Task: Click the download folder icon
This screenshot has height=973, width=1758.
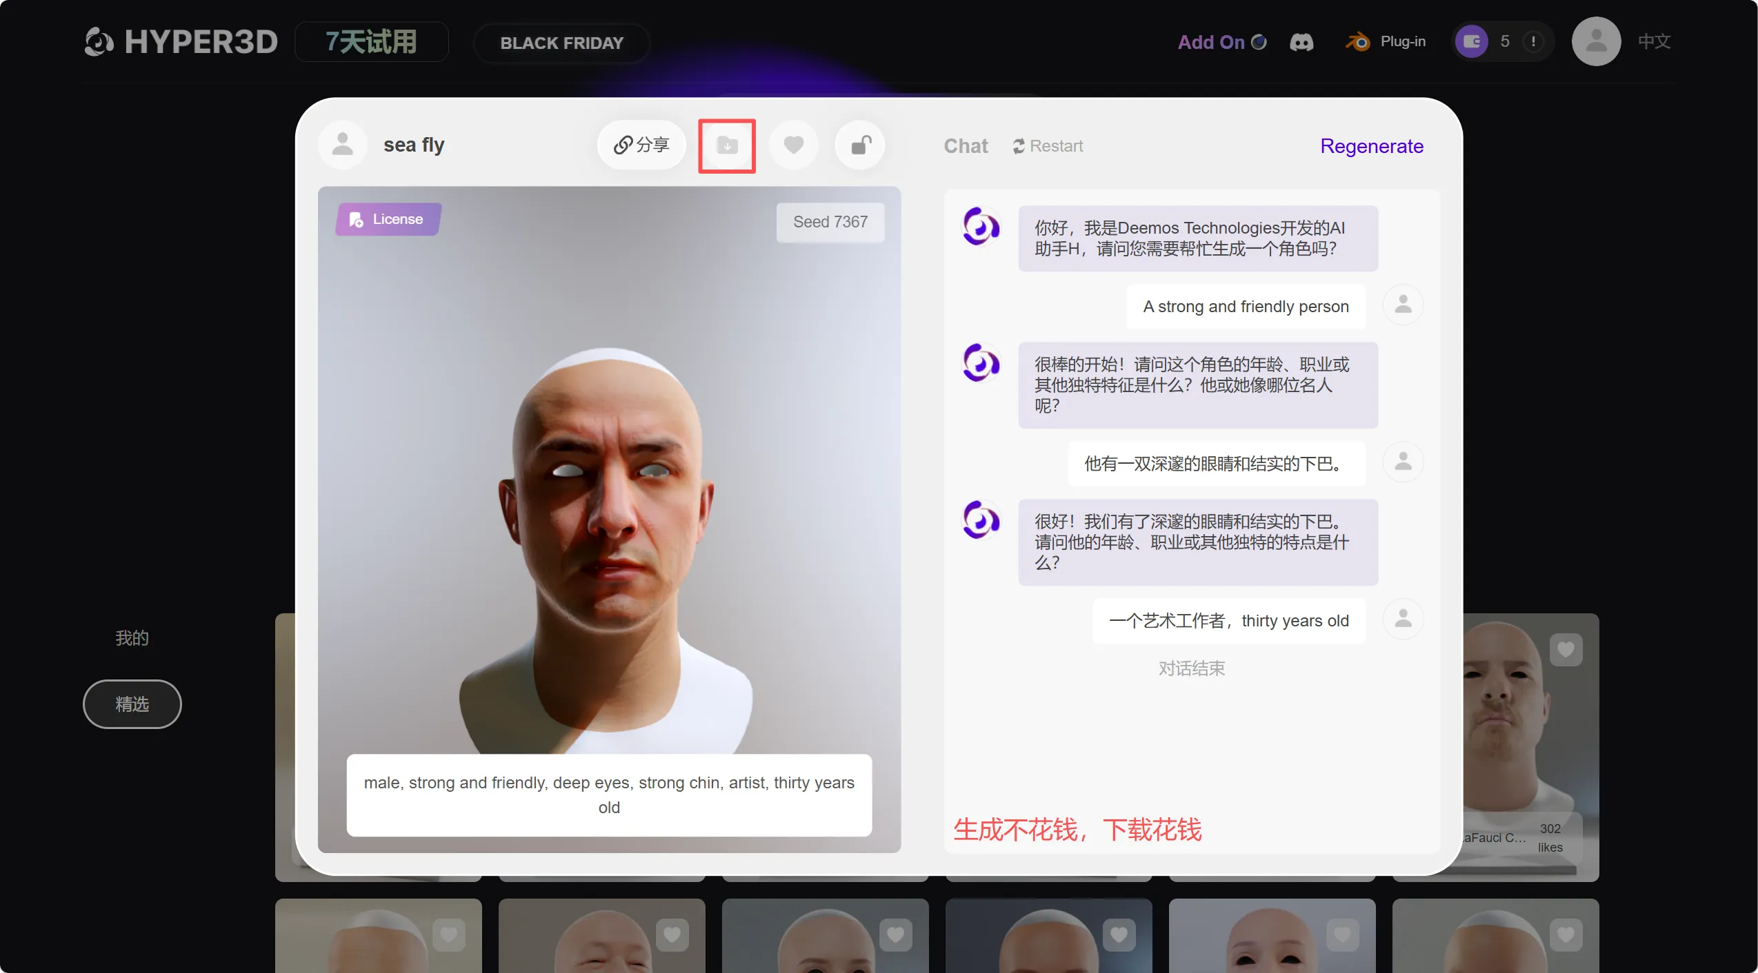Action: pos(726,145)
